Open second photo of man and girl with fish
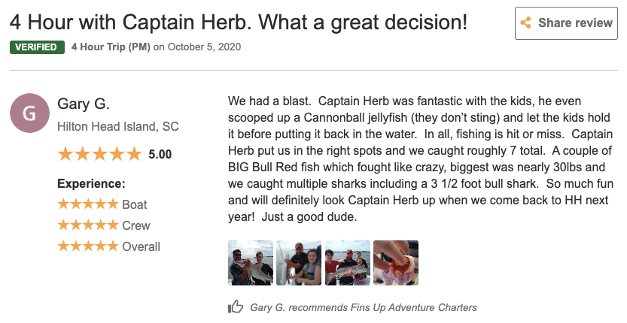Image resolution: width=627 pixels, height=323 pixels. coord(298,263)
